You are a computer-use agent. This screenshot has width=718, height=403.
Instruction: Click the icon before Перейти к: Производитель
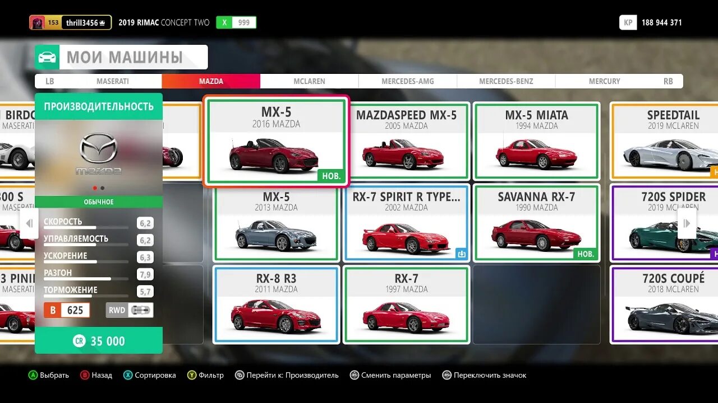(240, 375)
